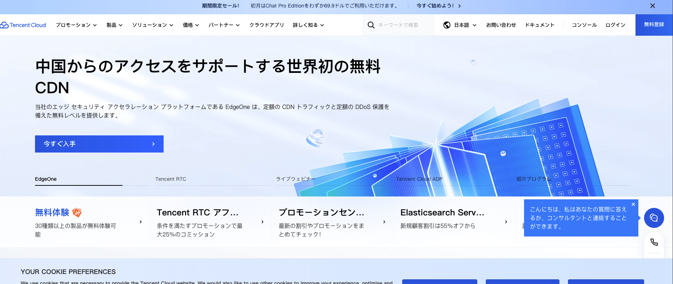The height and width of the screenshot is (284, 673).
Task: Expand the プロモーション menu
Action: [76, 25]
